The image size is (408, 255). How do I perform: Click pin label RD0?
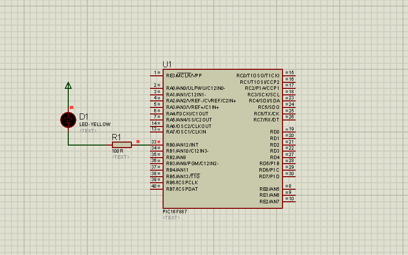pos(275,132)
